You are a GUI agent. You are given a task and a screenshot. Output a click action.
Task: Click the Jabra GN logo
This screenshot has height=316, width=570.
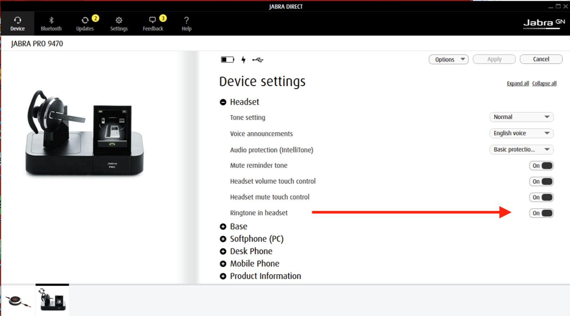(544, 24)
